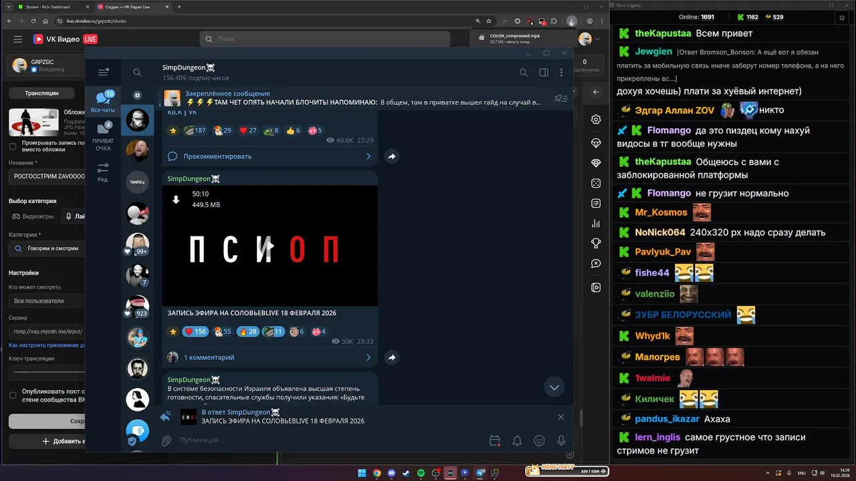The width and height of the screenshot is (856, 481).
Task: Toggle Telegram right info side panel
Action: point(544,72)
